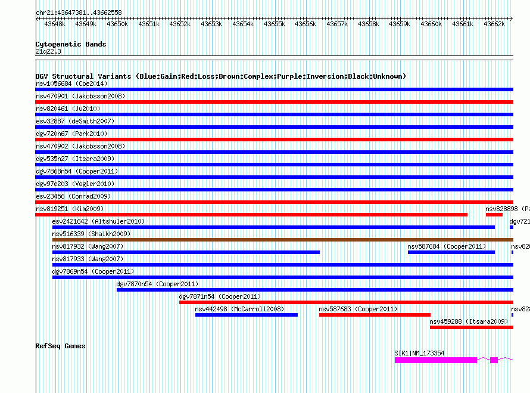530x393 pixels.
Task: Open the nsv470902 (Jakobsson2008) variant label
Action: tap(80, 146)
